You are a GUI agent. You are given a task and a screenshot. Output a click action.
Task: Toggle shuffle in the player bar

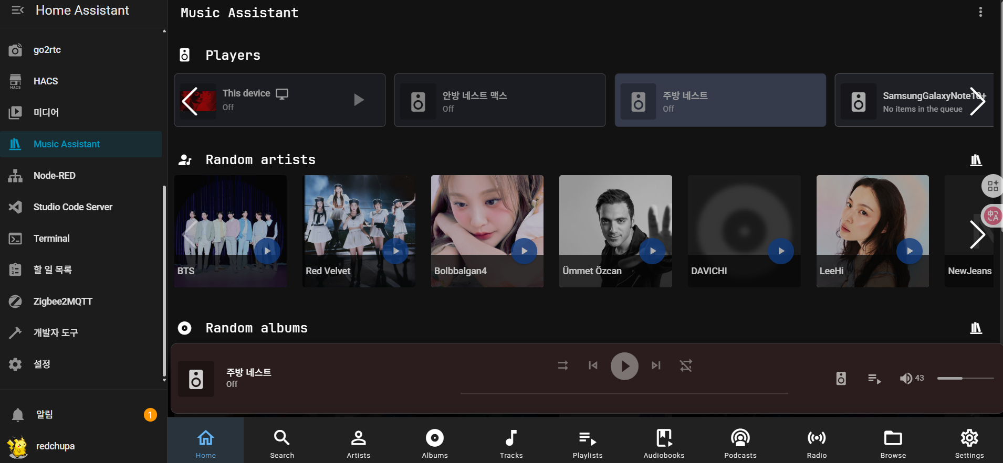coord(563,365)
